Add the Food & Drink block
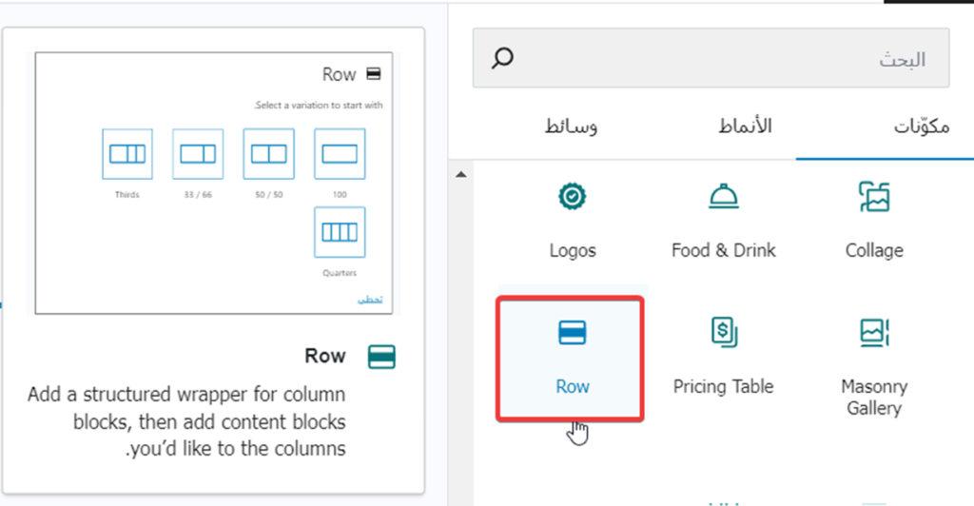 point(723,220)
